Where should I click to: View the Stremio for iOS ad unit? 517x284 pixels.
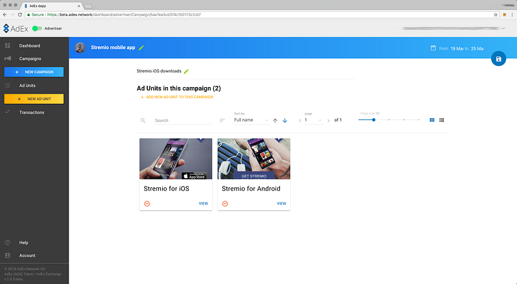pos(204,203)
